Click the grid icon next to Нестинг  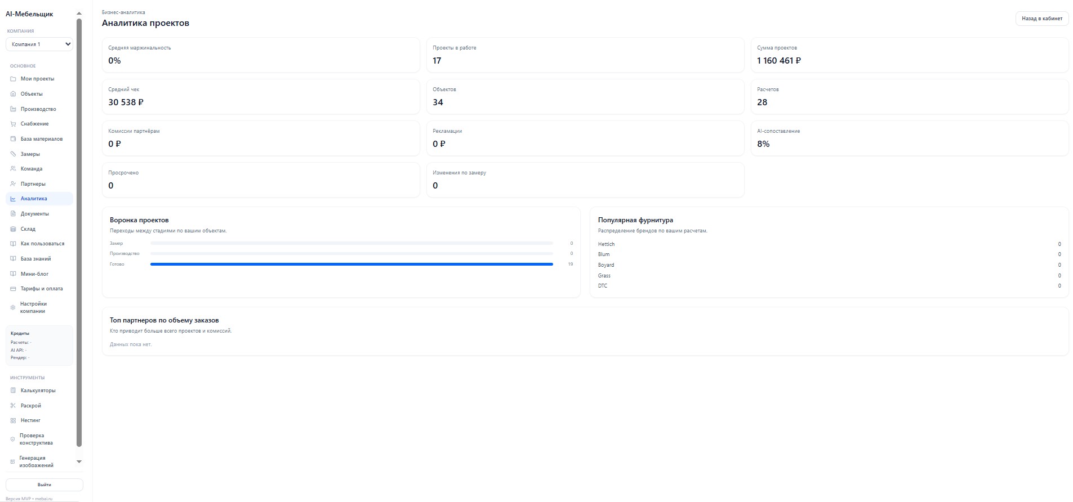coord(13,420)
